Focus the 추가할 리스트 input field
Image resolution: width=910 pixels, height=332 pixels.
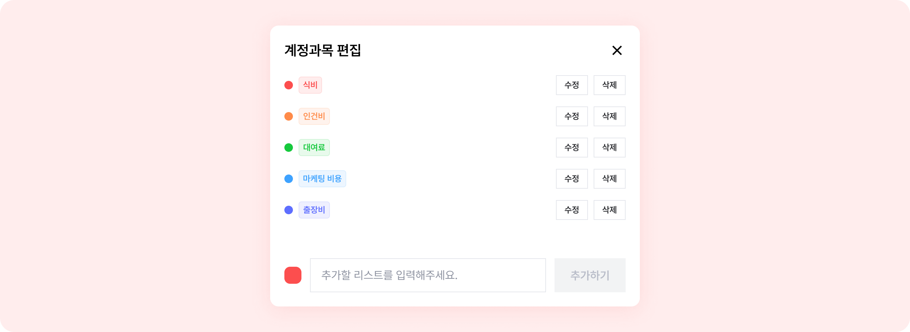(428, 275)
